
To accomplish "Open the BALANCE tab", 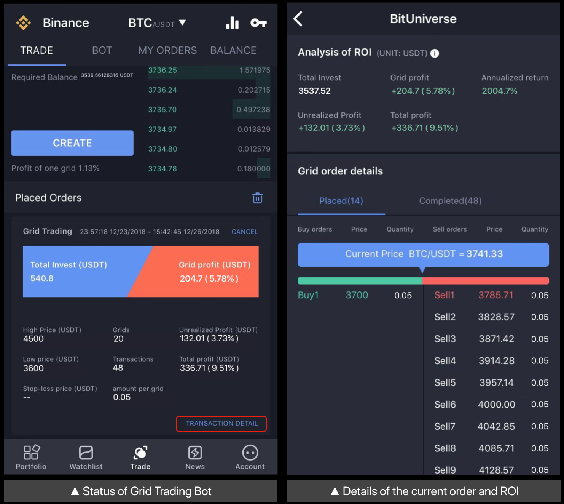I will pyautogui.click(x=233, y=50).
